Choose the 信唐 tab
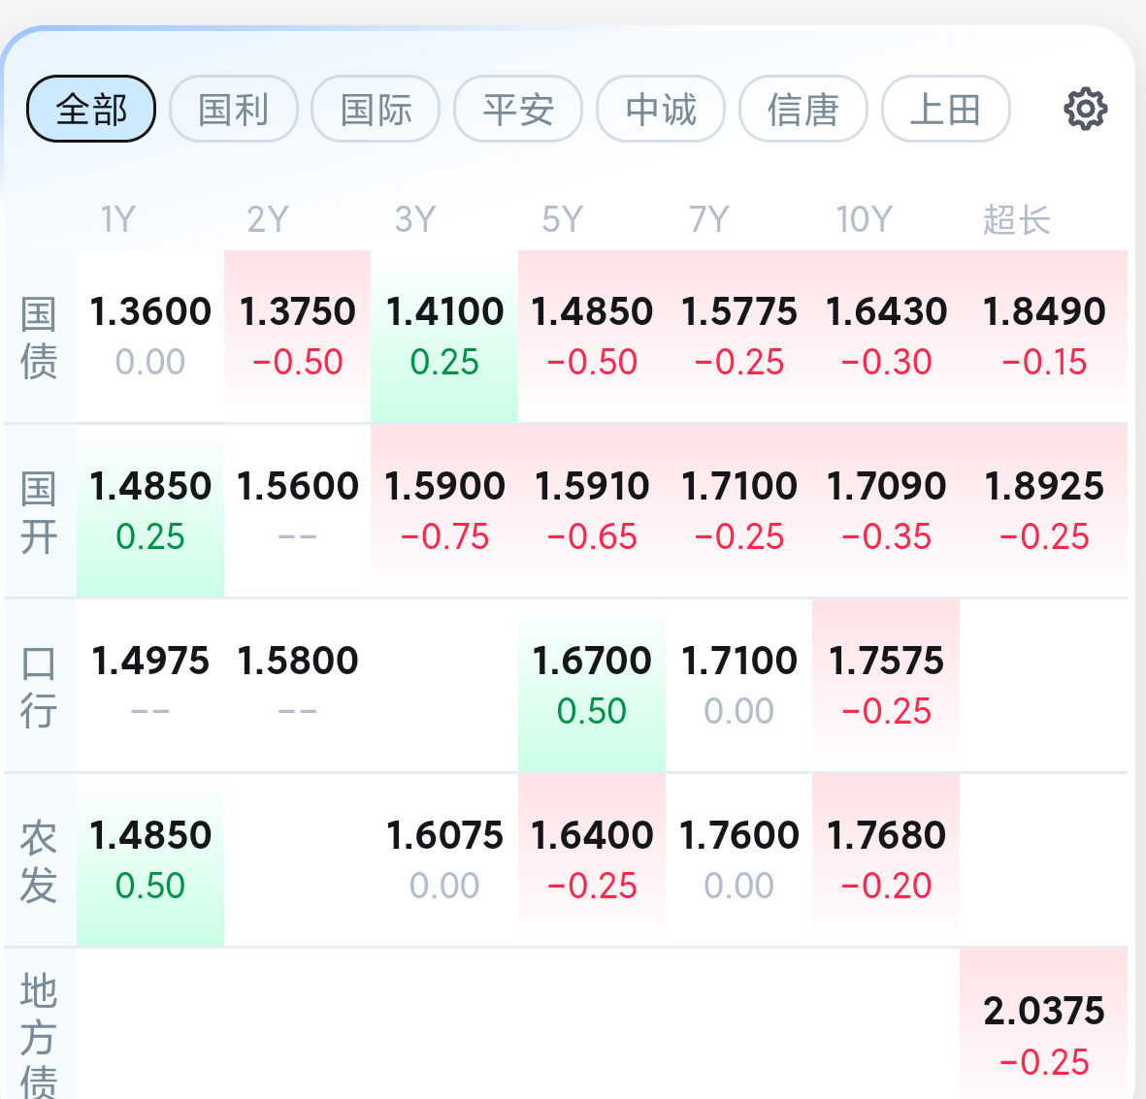Viewport: 1146px width, 1099px height. click(803, 109)
